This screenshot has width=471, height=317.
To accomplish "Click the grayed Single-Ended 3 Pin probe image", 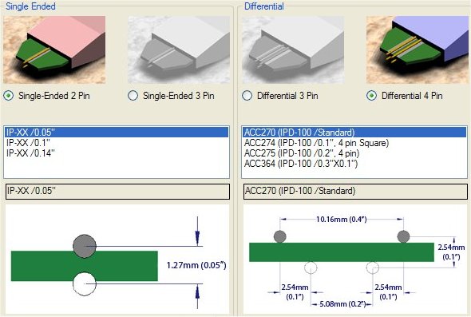I will [179, 50].
